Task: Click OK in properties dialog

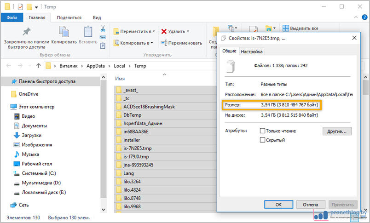Action: [x=278, y=205]
